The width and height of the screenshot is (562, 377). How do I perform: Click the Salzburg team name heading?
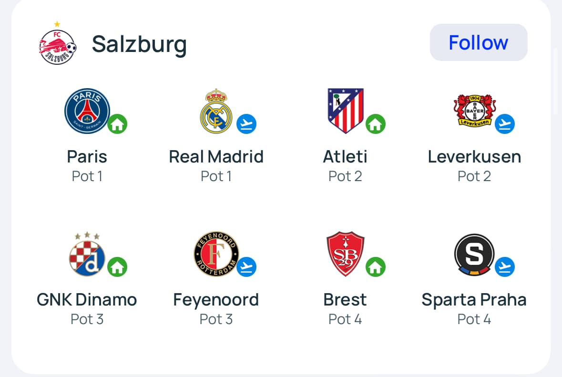139,44
